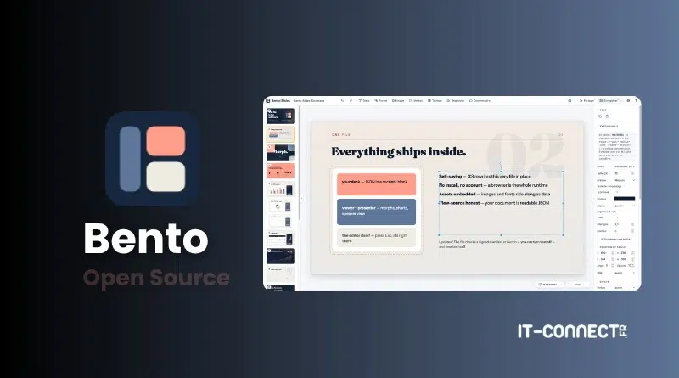Viewport: 679px width, 378px height.
Task: Click the import a font button
Action: click(x=617, y=240)
